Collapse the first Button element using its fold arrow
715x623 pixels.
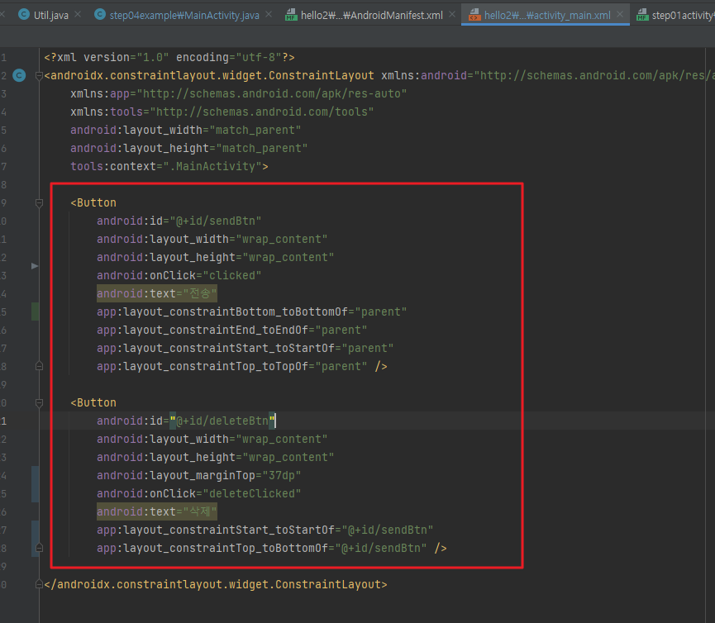(38, 202)
